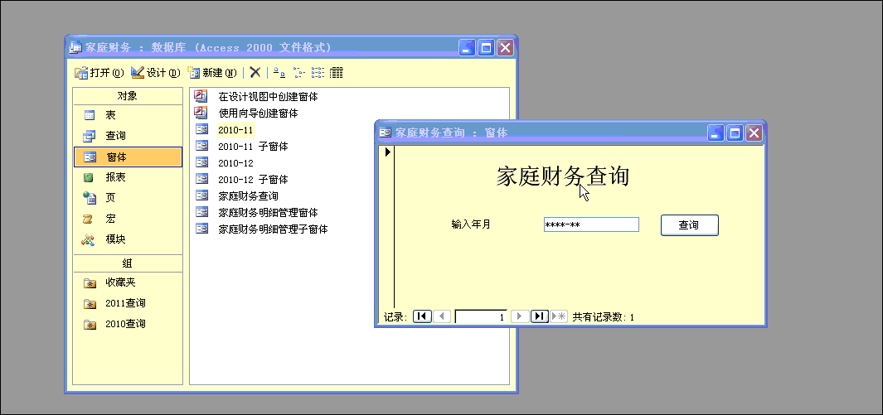Click the database window title bar icon
The width and height of the screenshot is (883, 415).
point(75,48)
